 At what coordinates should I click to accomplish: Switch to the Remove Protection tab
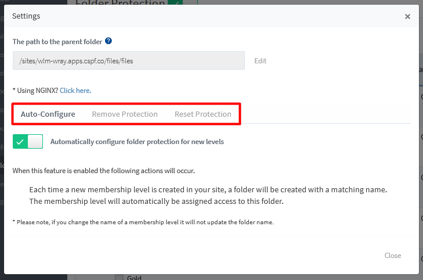pos(125,114)
